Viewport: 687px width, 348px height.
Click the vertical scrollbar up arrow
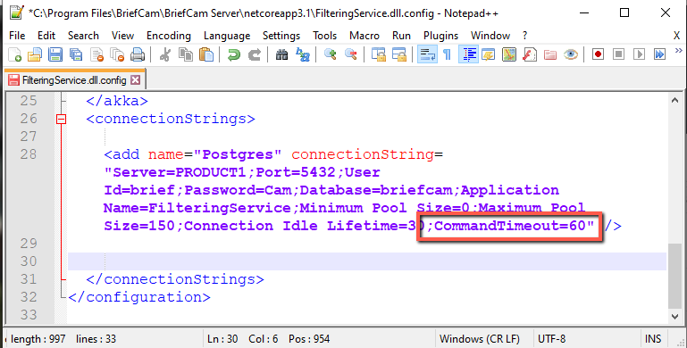pos(674,100)
